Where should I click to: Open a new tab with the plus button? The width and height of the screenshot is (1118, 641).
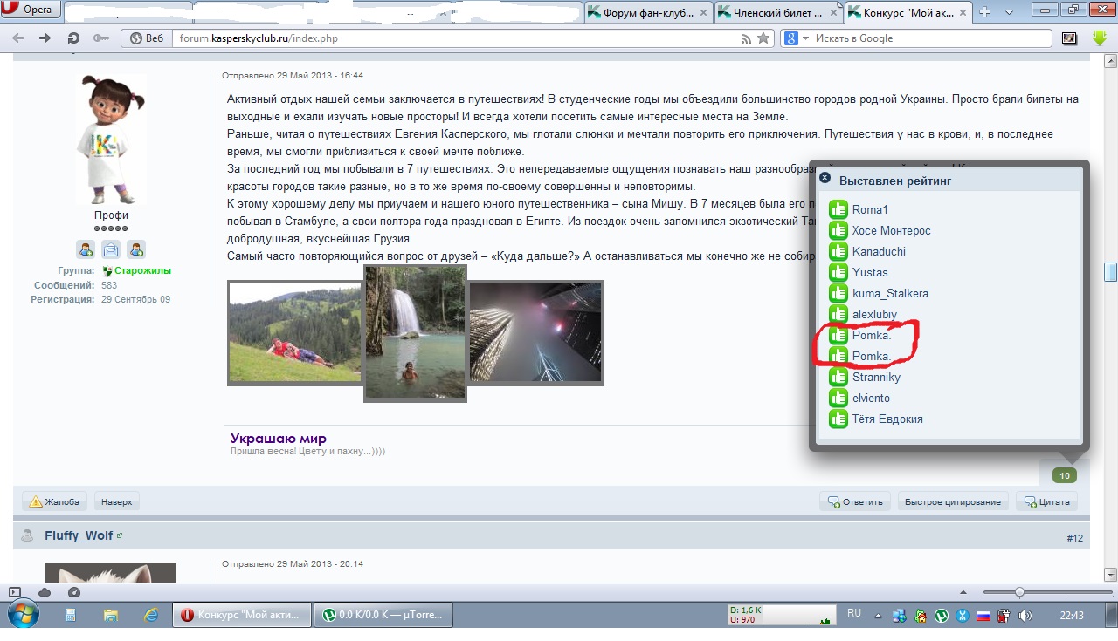click(985, 12)
